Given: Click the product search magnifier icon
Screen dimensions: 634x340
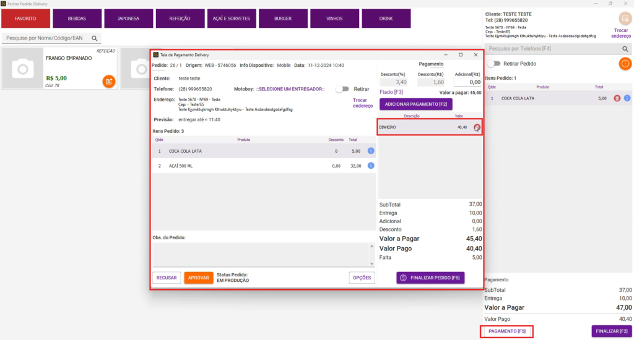Looking at the screenshot, I should 95,38.
